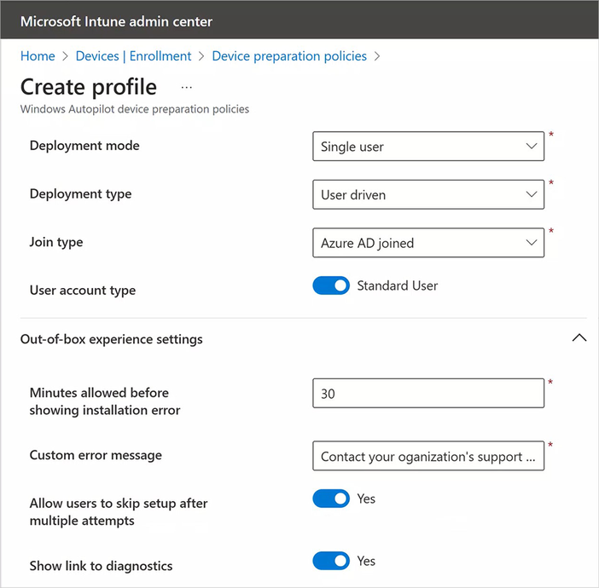Open the Home breadcrumb link
Viewport: 599px width, 588px height.
pos(38,56)
